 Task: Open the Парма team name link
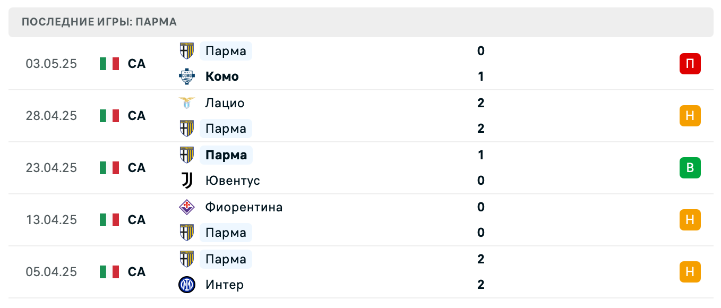click(x=226, y=50)
